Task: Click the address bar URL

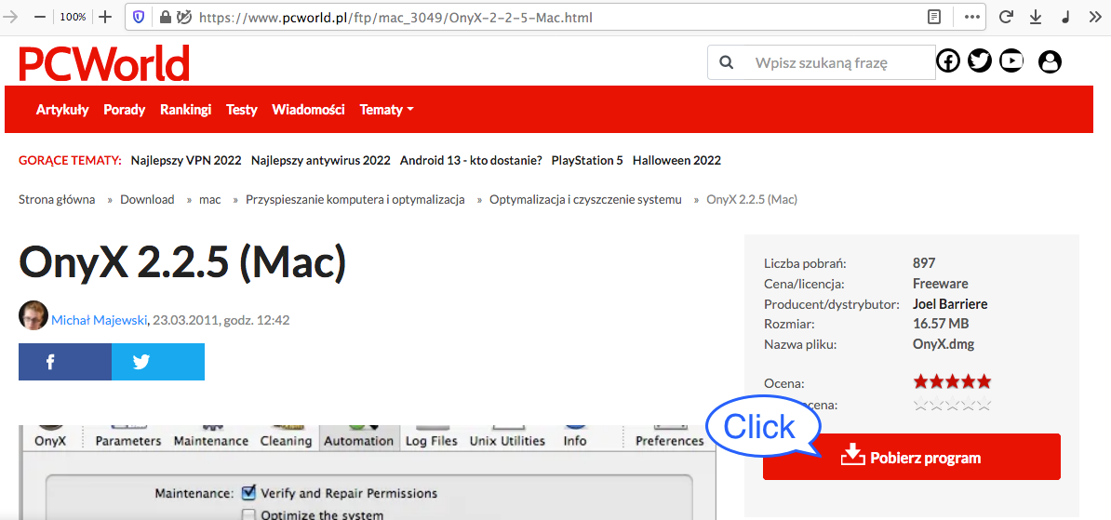Action: (395, 17)
